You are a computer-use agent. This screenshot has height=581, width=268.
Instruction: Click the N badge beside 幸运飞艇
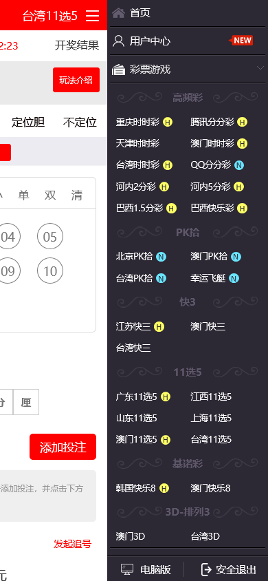pos(234,278)
